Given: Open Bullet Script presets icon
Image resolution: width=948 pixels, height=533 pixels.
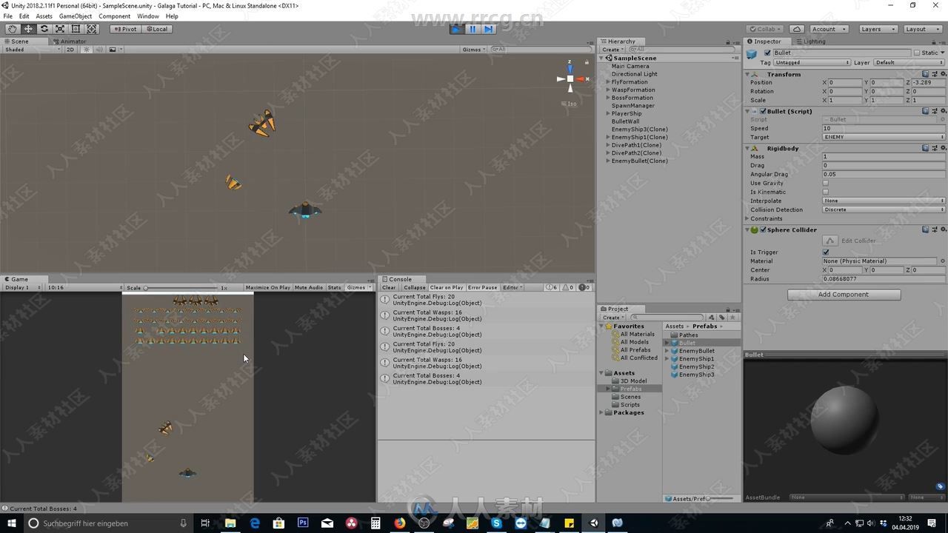Looking at the screenshot, I should 934,111.
